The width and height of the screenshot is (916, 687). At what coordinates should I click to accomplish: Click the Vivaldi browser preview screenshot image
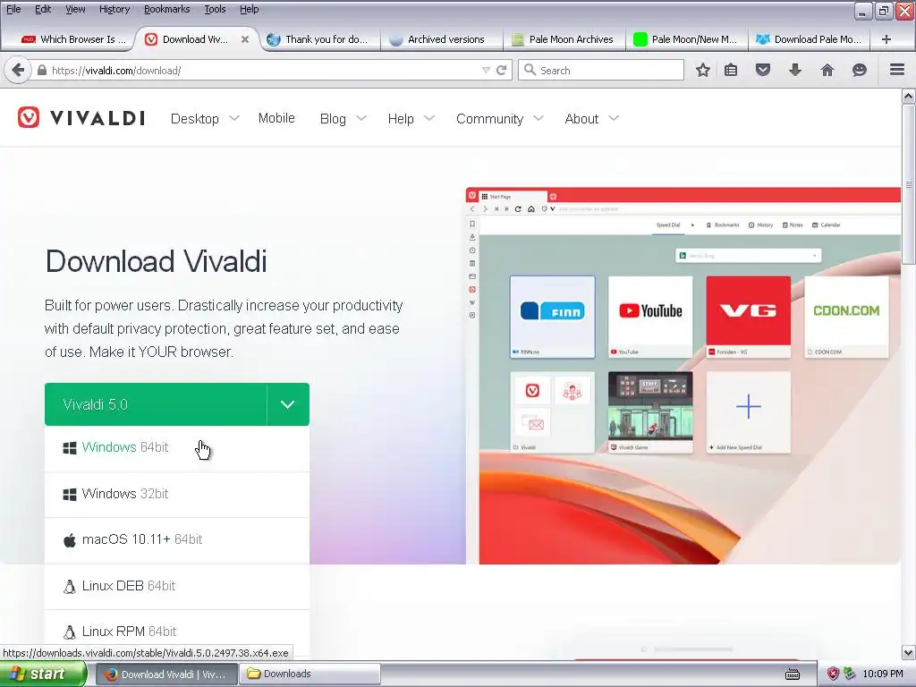(x=683, y=376)
